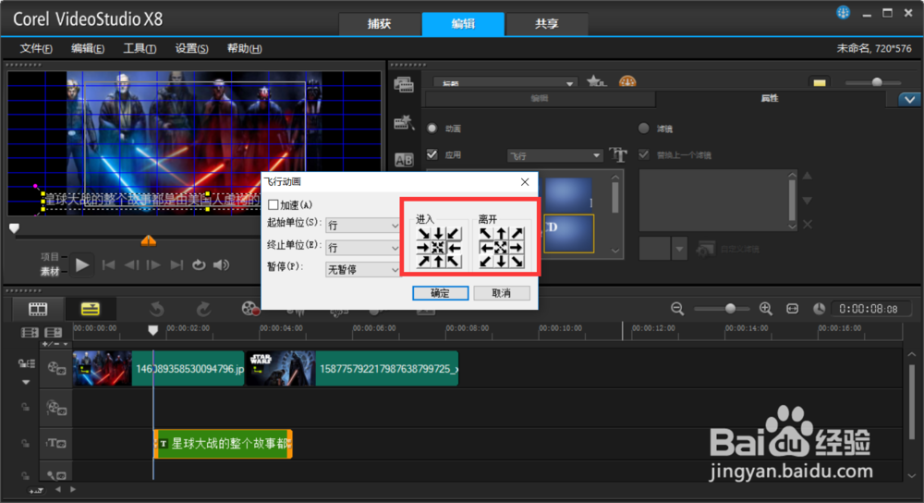Open the 文件(F) menu
The height and width of the screenshot is (503, 924).
coord(36,48)
